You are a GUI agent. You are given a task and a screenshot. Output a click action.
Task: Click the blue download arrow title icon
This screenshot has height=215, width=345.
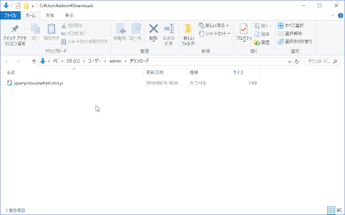pos(6,5)
